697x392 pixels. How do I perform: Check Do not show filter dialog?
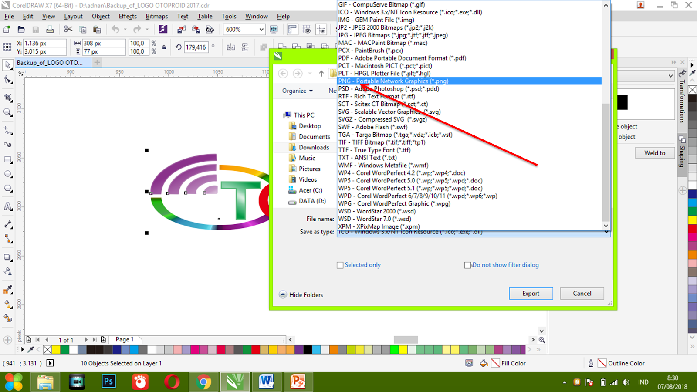pyautogui.click(x=467, y=265)
